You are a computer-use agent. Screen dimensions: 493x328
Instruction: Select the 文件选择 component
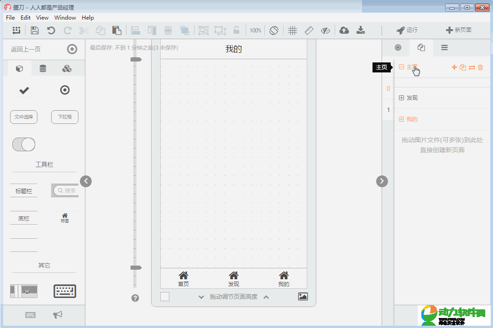tap(24, 117)
